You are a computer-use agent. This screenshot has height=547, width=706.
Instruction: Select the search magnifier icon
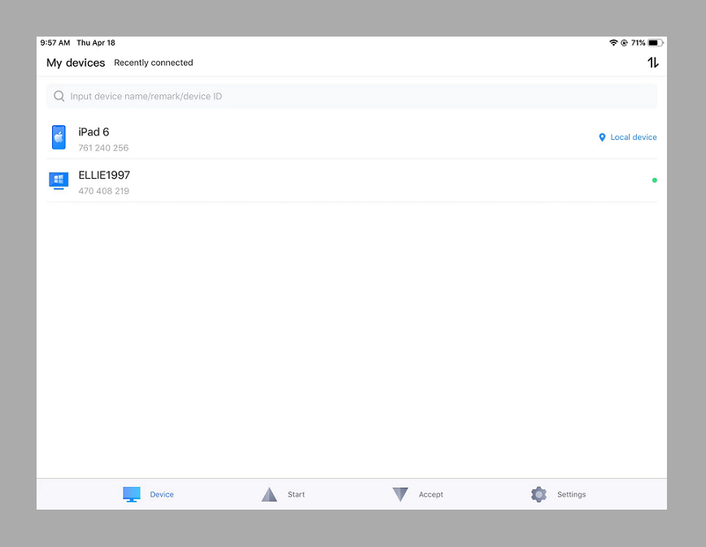[59, 96]
